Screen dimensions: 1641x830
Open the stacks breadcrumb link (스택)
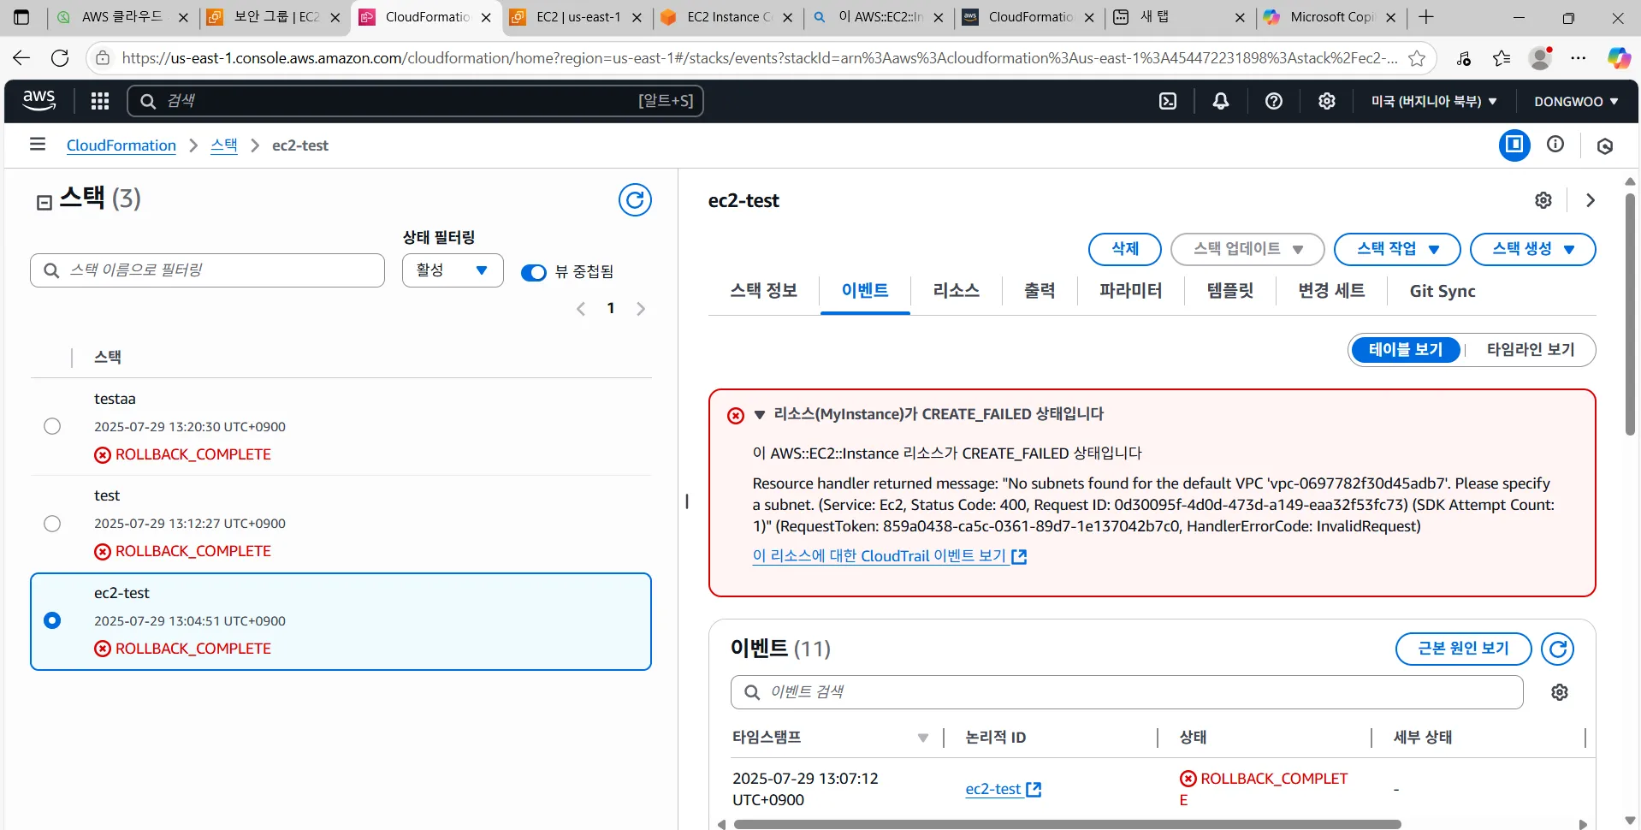(224, 145)
